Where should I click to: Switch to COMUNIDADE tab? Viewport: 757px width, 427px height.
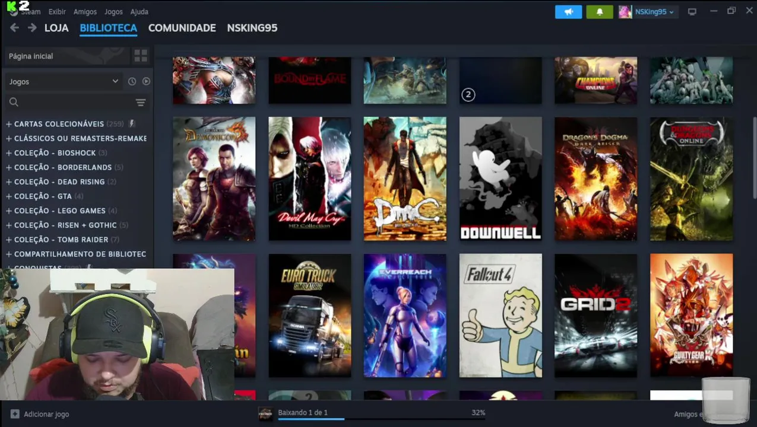[182, 28]
